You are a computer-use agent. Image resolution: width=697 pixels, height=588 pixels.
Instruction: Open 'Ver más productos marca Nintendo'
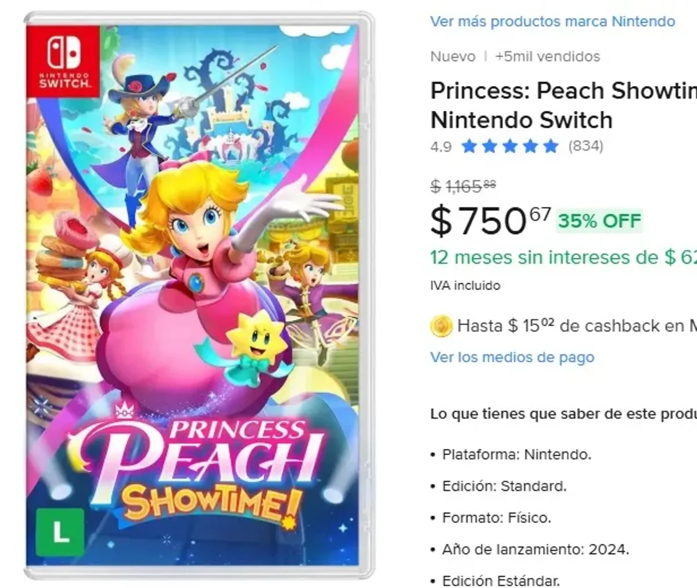tap(551, 21)
